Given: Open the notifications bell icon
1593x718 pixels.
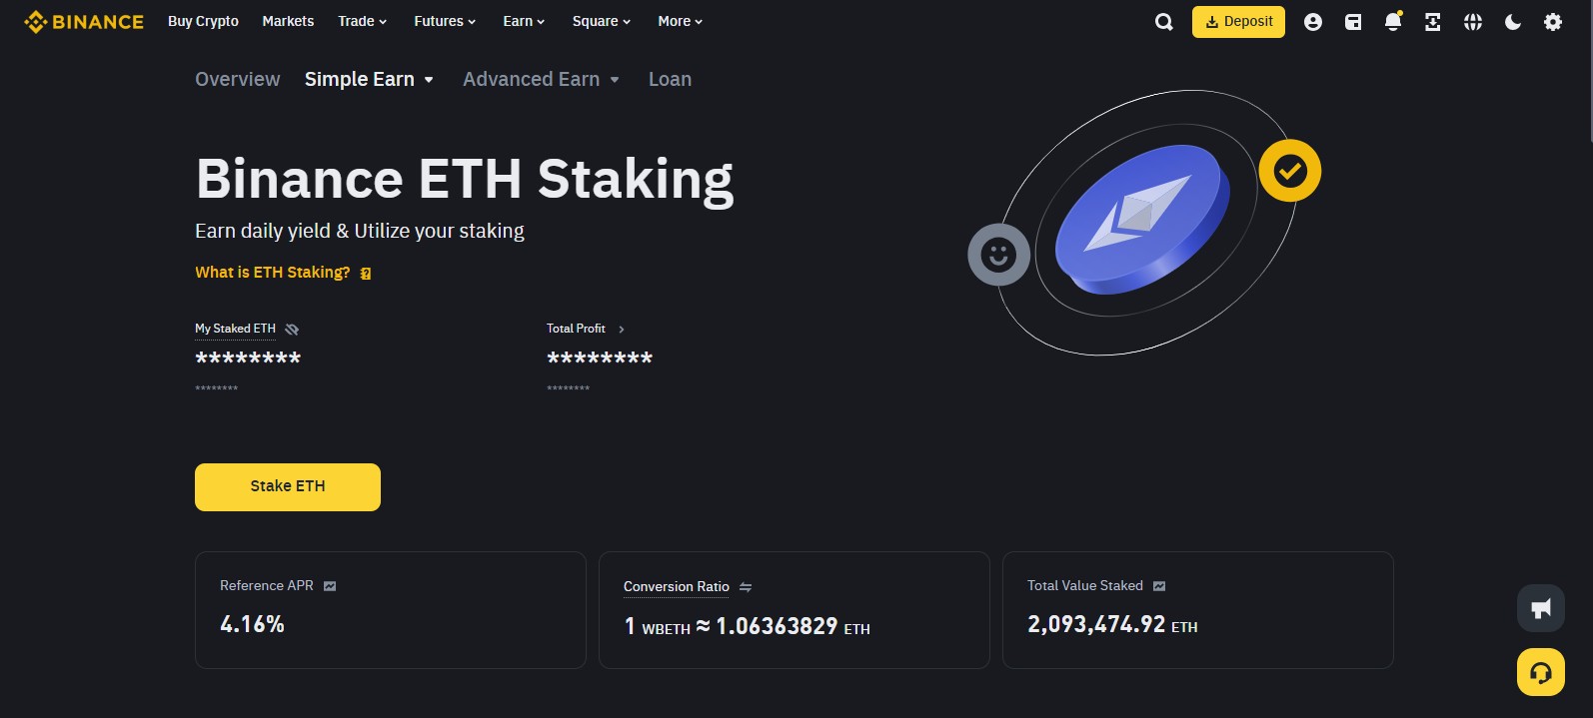Looking at the screenshot, I should (1393, 21).
